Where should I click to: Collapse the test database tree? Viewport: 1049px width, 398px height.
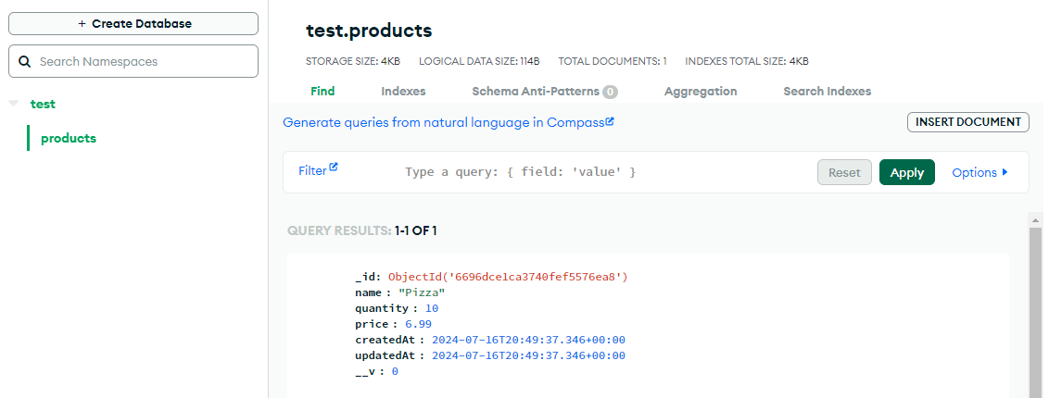click(x=13, y=104)
